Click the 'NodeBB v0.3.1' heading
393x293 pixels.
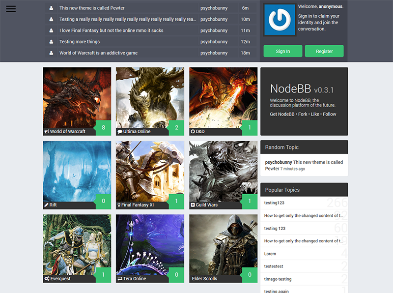302,89
